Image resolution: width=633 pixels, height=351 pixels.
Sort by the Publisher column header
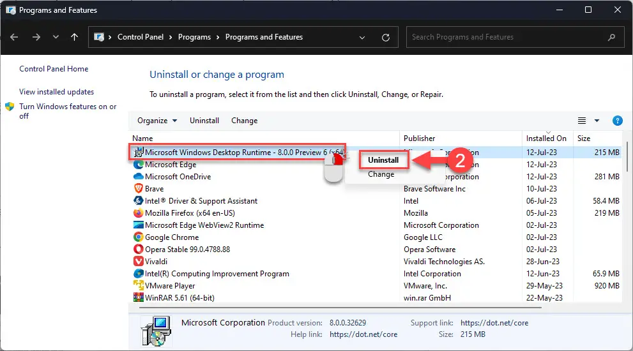tap(420, 138)
